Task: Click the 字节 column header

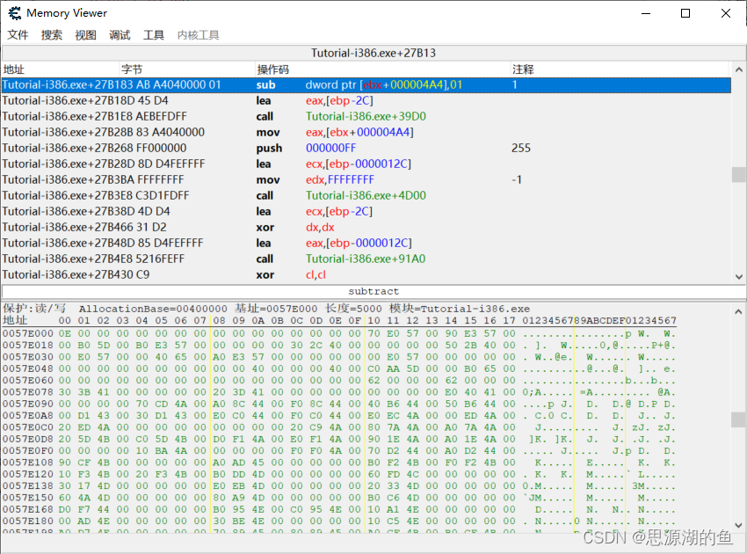Action: click(x=186, y=69)
